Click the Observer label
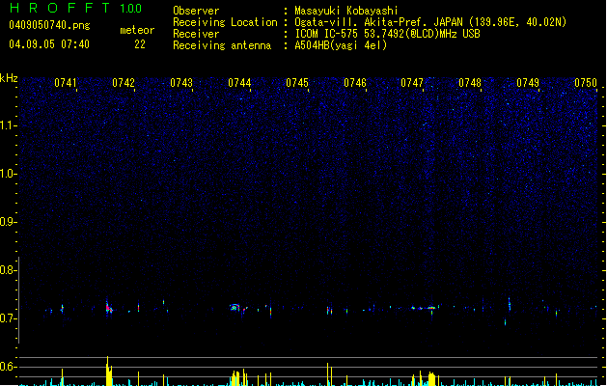The height and width of the screenshot is (386, 607). click(x=196, y=11)
